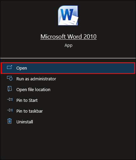Choose Pin to Start
This screenshot has width=136, height=160.
click(27, 100)
